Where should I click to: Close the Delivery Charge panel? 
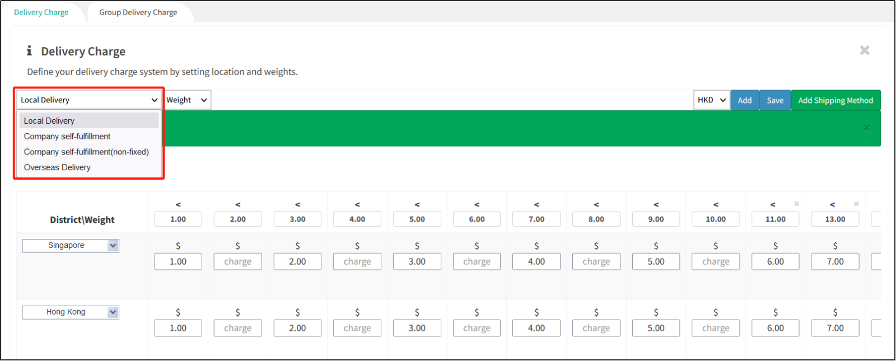[865, 50]
